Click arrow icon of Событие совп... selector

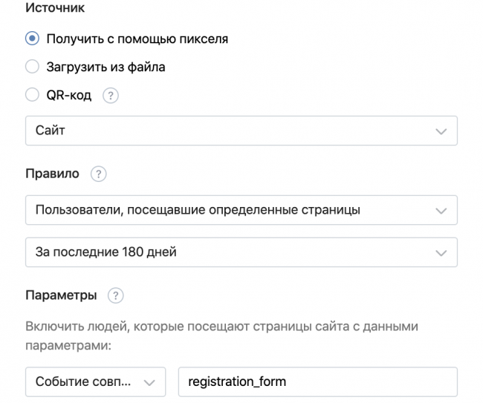[149, 382]
